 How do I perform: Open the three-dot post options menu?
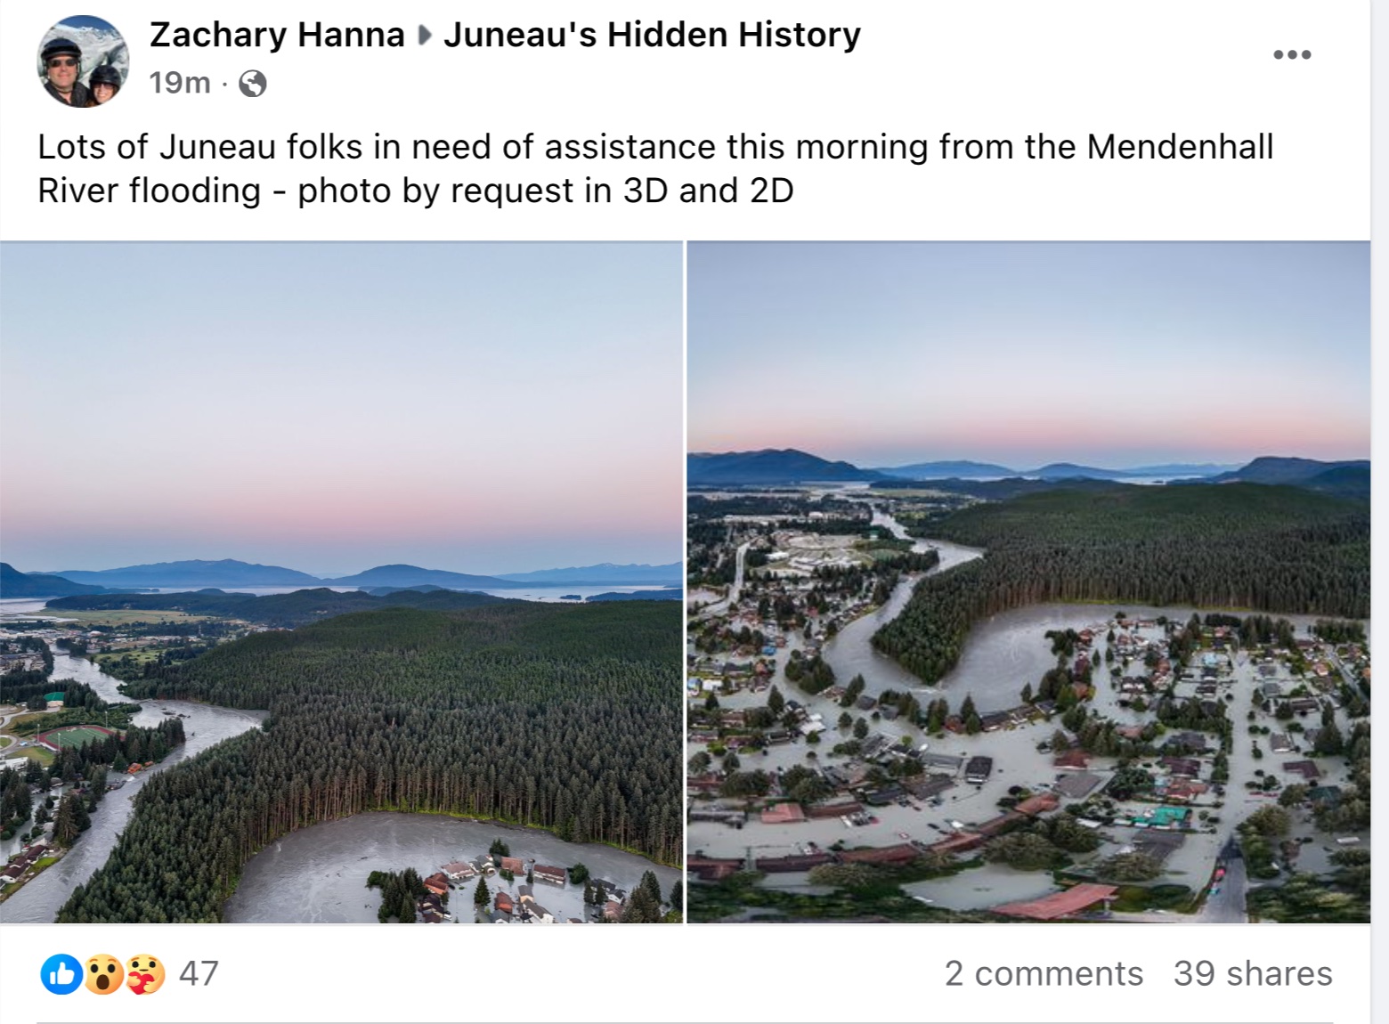1290,53
